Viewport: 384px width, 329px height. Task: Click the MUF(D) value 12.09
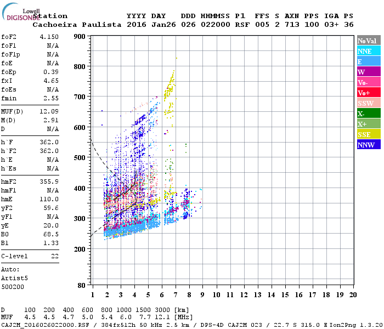pos(49,111)
